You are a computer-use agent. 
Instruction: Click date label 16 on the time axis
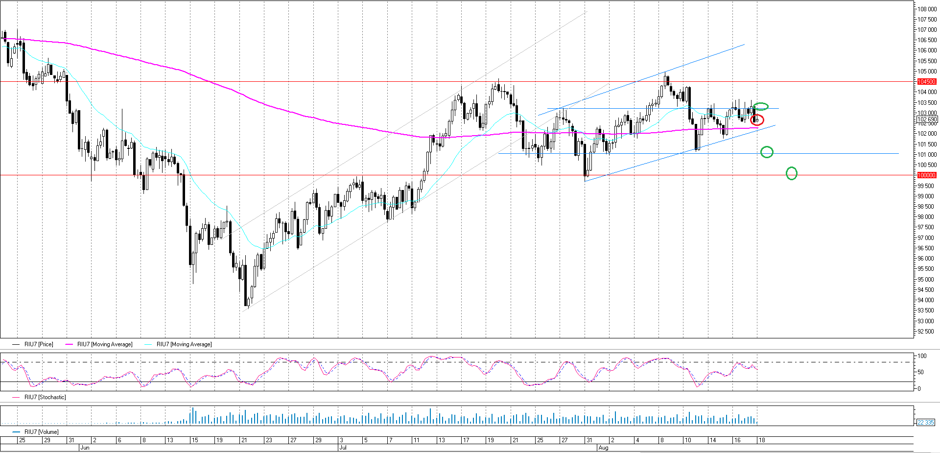tap(737, 440)
